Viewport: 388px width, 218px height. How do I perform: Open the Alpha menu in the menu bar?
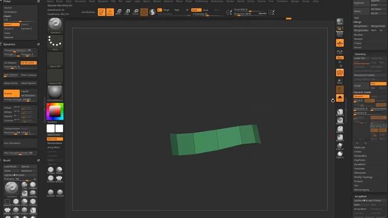coord(50,1)
